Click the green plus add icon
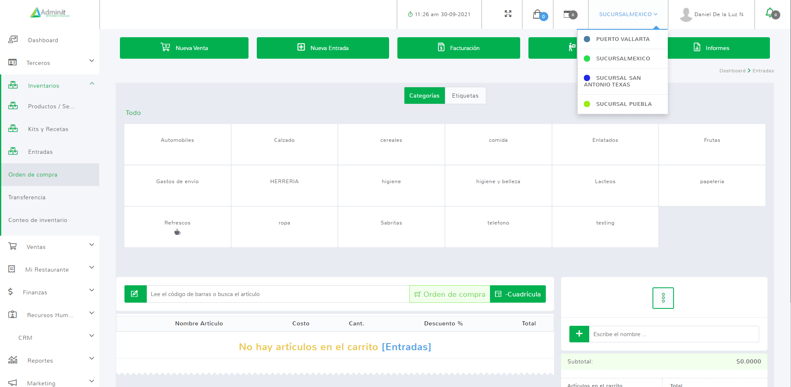This screenshot has height=387, width=791. pos(579,334)
